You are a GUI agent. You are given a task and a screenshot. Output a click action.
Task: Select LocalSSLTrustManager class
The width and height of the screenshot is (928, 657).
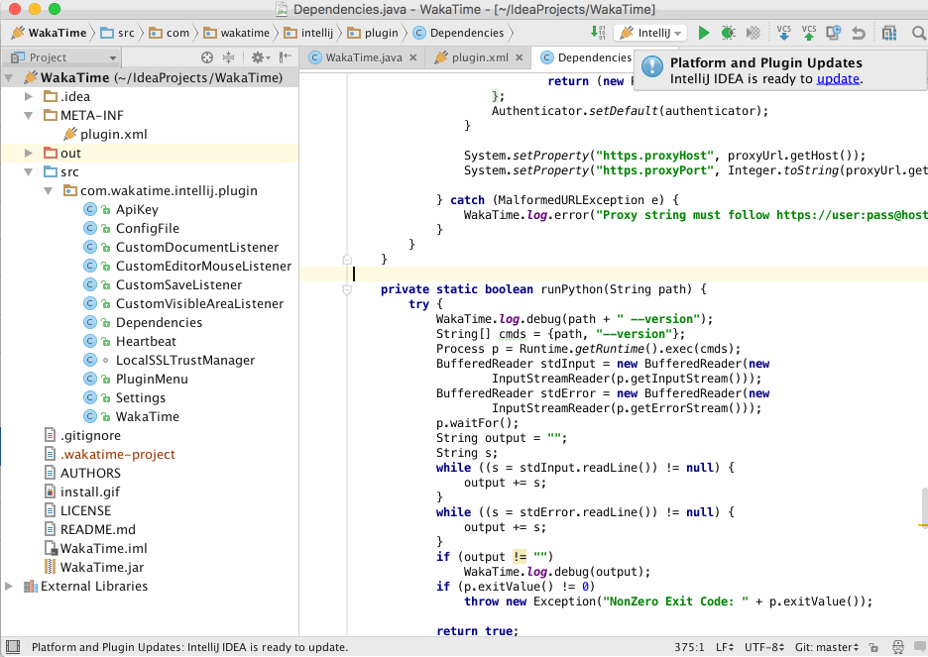(x=185, y=360)
